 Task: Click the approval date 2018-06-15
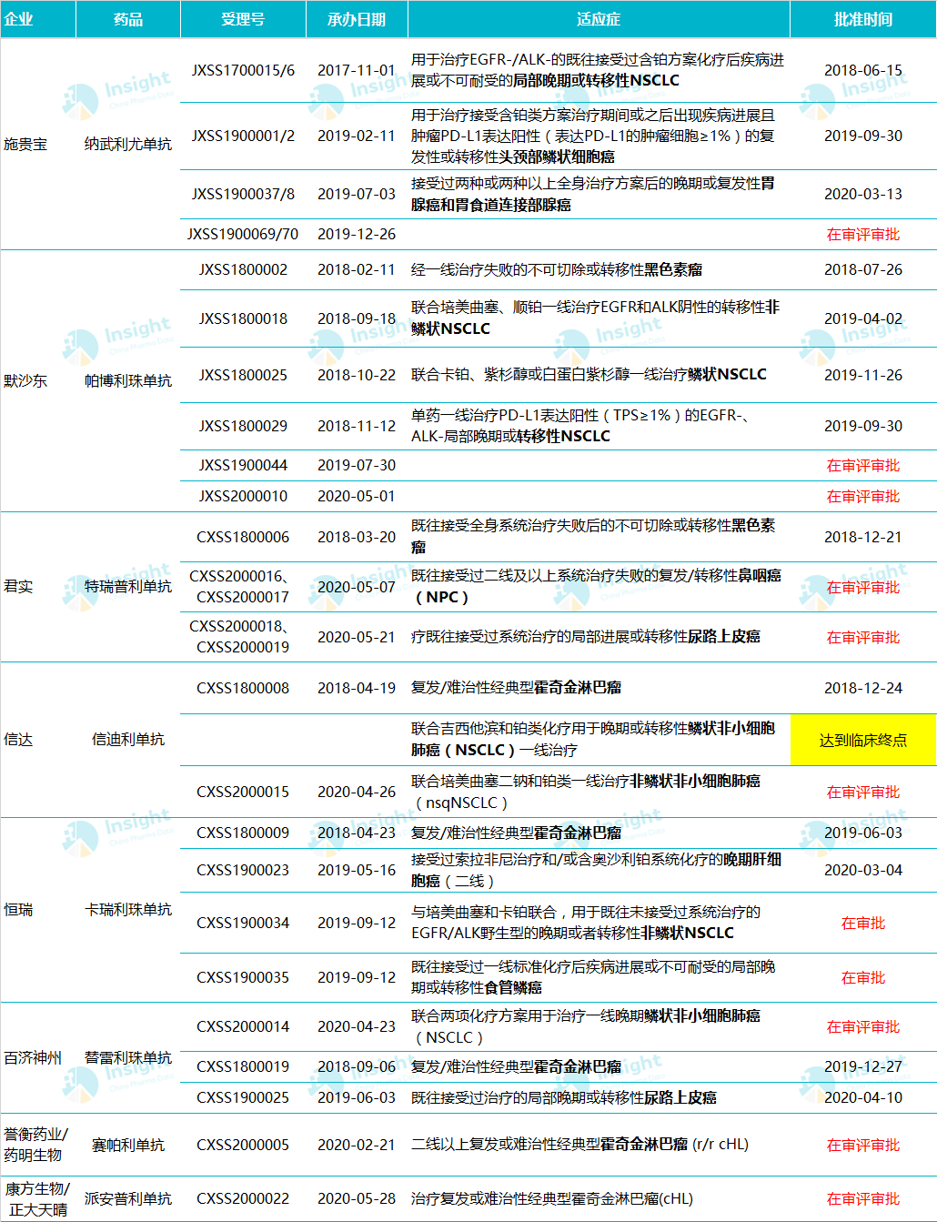(x=863, y=70)
